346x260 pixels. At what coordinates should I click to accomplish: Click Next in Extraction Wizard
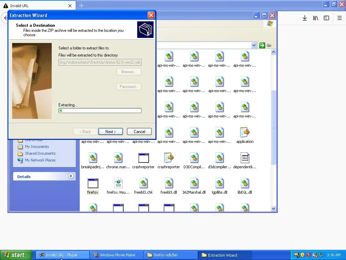tap(110, 132)
